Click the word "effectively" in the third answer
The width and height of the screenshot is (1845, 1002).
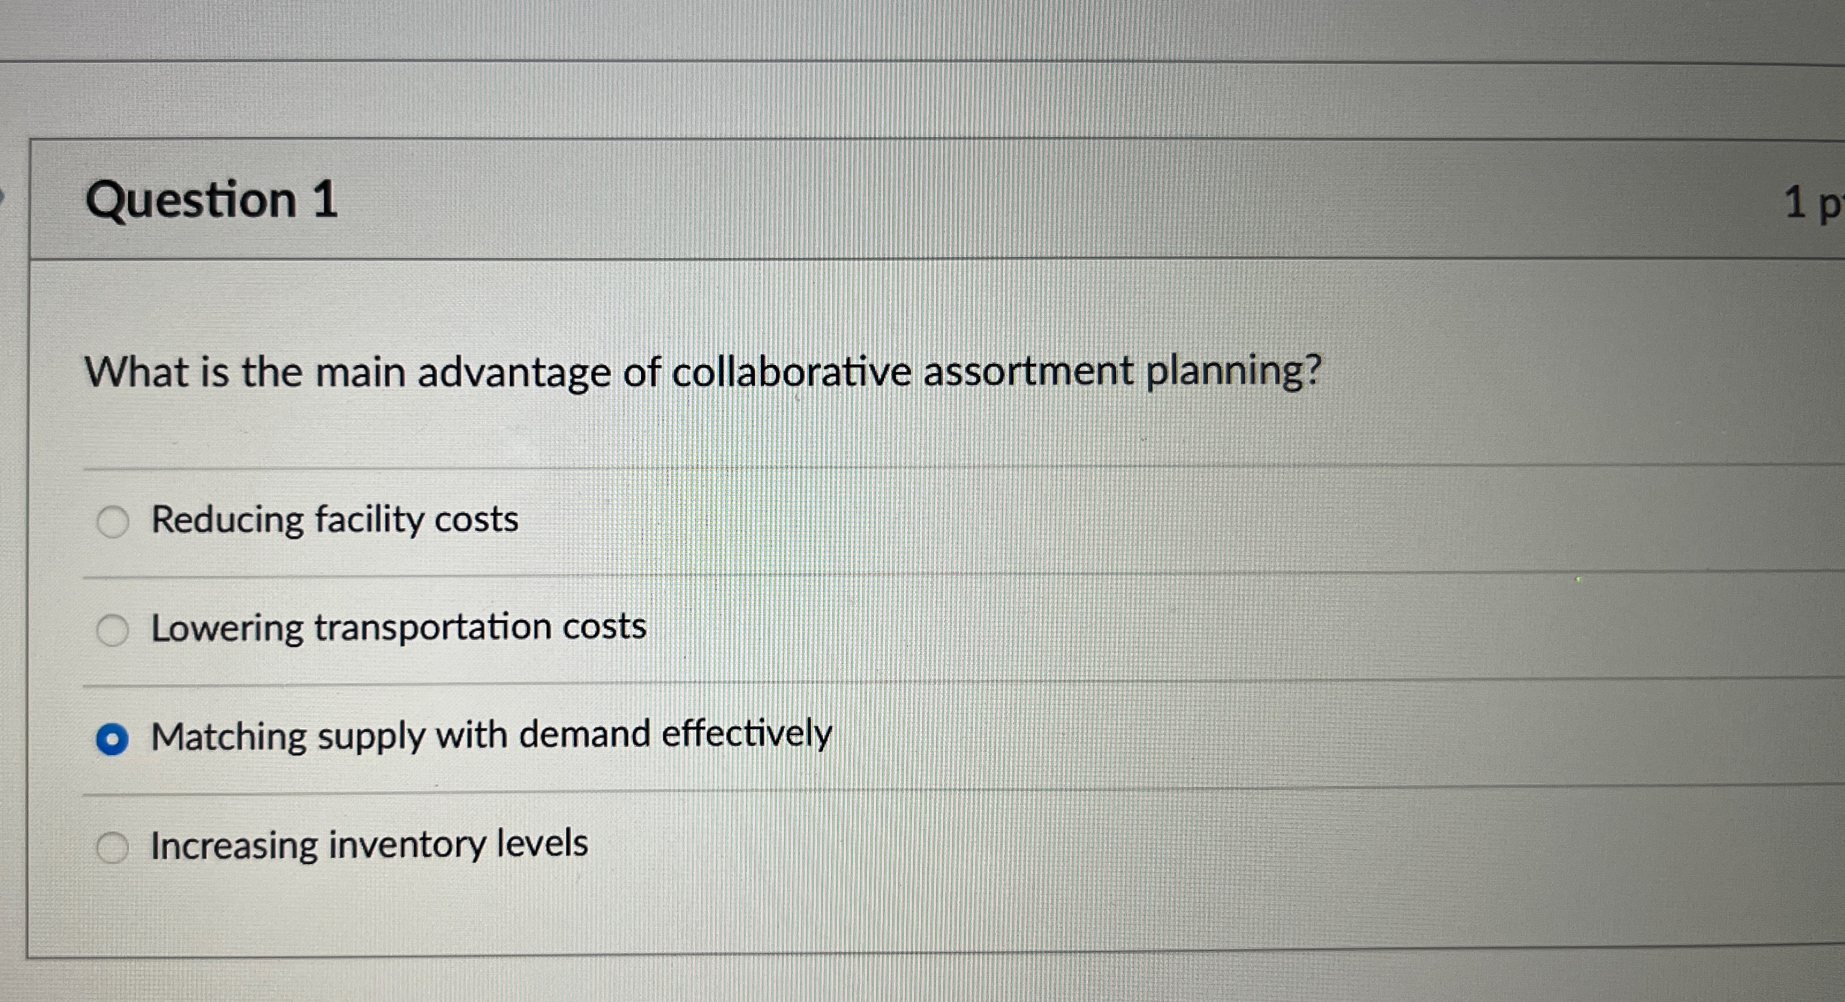[x=746, y=734]
